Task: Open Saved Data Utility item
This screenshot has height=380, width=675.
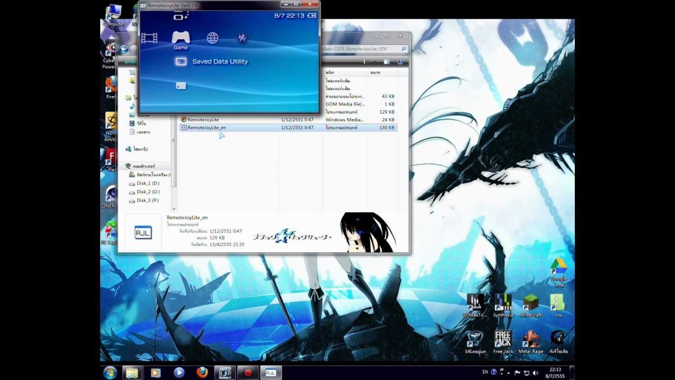Action: 212,62
